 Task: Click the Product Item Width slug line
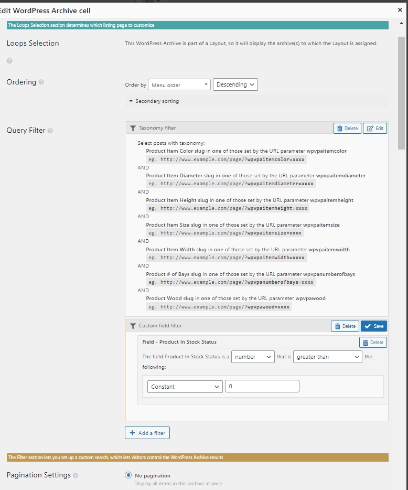pos(248,250)
